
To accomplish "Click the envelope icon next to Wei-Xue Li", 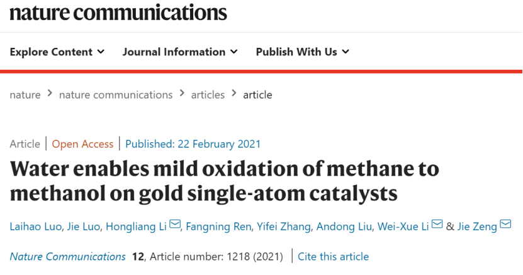I will 437,224.
